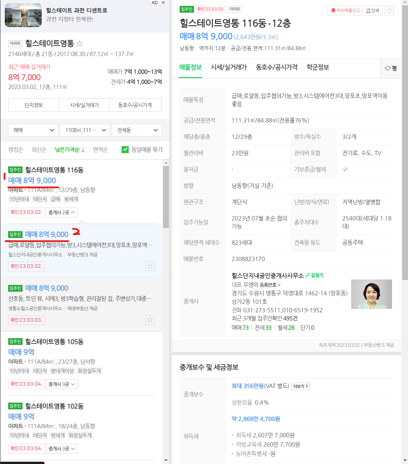Switch to 동호수/공시가격 tab in detail panel
This screenshot has width=408, height=464.
pos(277,67)
